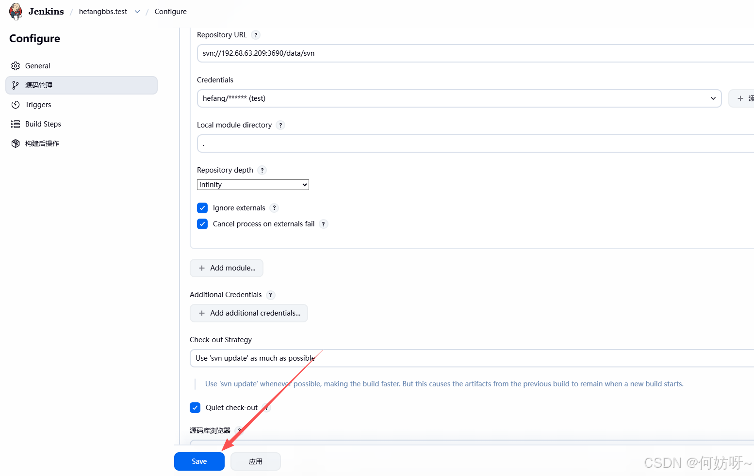Show help for Cancel process on externals fail
This screenshot has height=476, width=754.
pyautogui.click(x=324, y=224)
